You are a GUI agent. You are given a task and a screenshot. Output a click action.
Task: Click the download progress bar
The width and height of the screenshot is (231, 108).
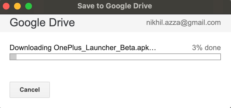coord(115,57)
